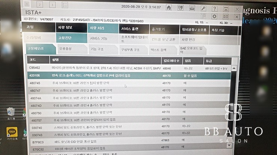
Task: Select the 고장진단 sub-tab
Action: [x=71, y=38]
